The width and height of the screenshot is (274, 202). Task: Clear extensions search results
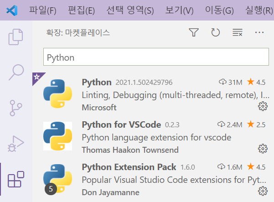(x=238, y=32)
